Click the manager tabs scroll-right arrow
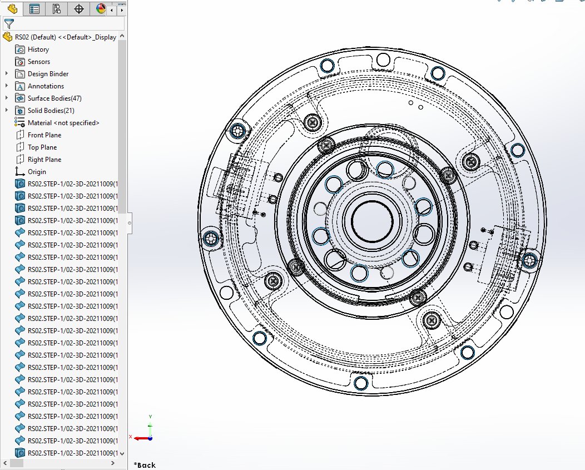585x470 pixels. pyautogui.click(x=122, y=11)
